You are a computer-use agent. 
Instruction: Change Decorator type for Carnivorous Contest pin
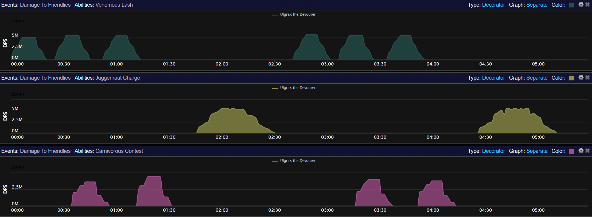coord(493,151)
